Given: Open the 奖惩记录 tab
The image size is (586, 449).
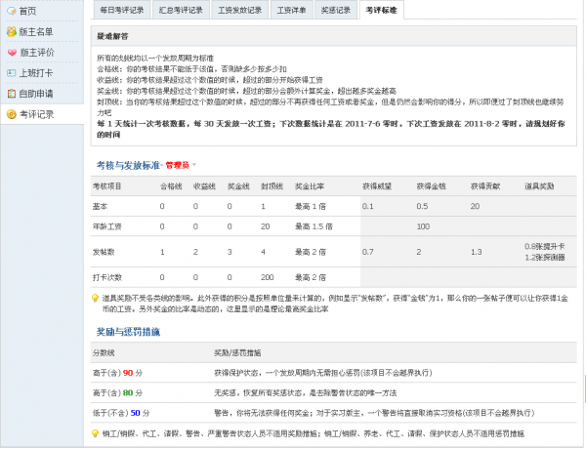Looking at the screenshot, I should pos(335,11).
